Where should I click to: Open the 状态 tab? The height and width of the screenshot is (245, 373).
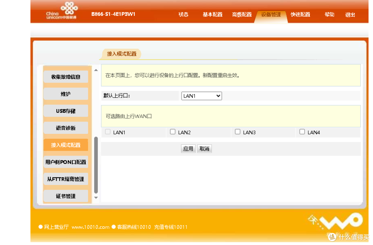click(183, 14)
